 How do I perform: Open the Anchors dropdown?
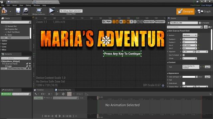[190, 35]
